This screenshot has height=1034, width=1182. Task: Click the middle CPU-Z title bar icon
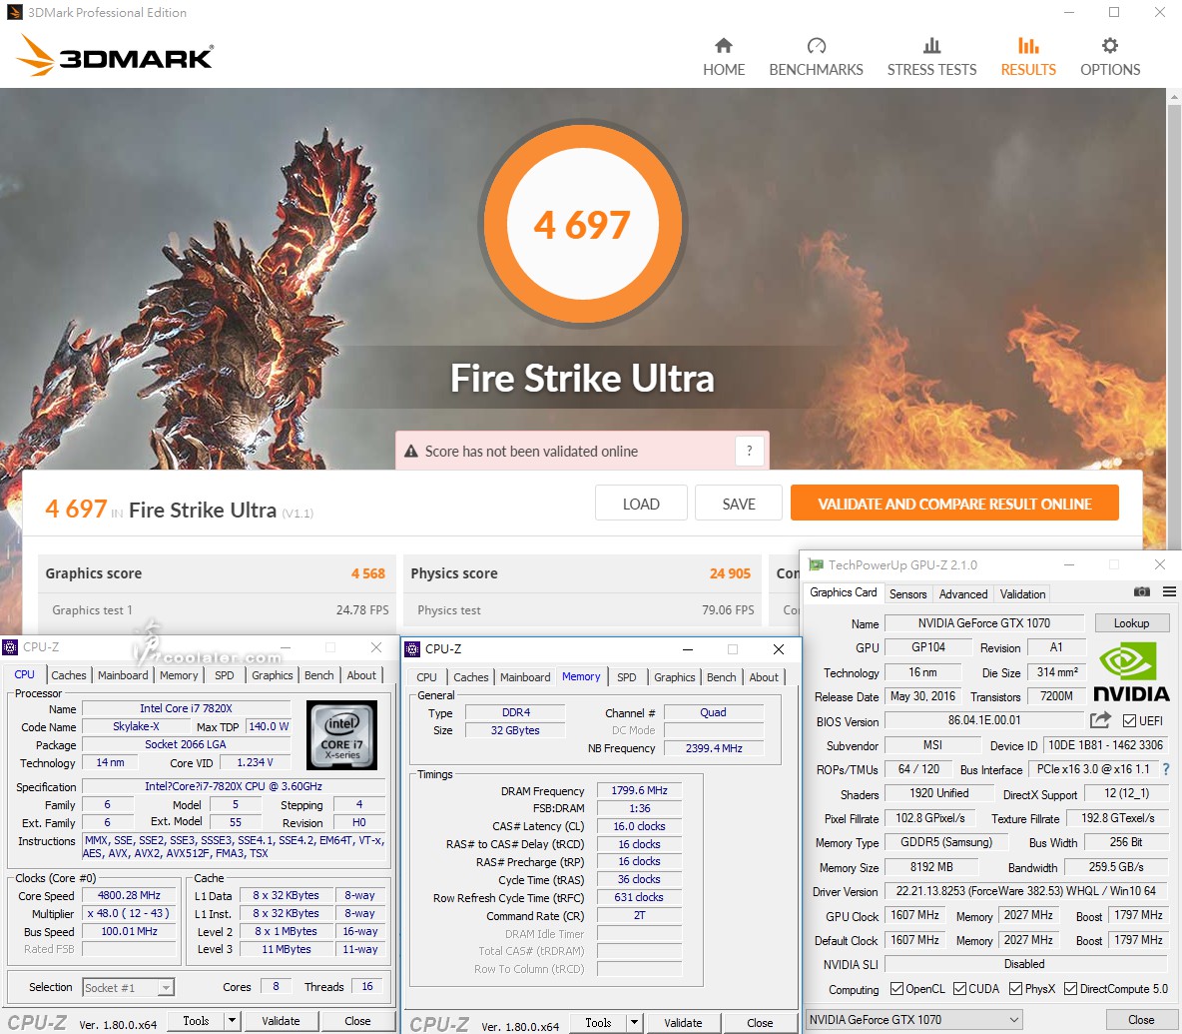tap(412, 649)
